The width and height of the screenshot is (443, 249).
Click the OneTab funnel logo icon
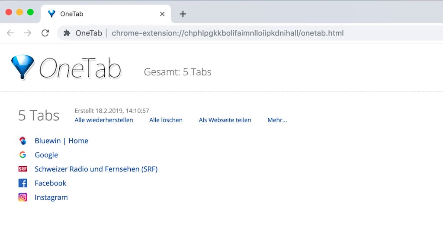pyautogui.click(x=22, y=67)
